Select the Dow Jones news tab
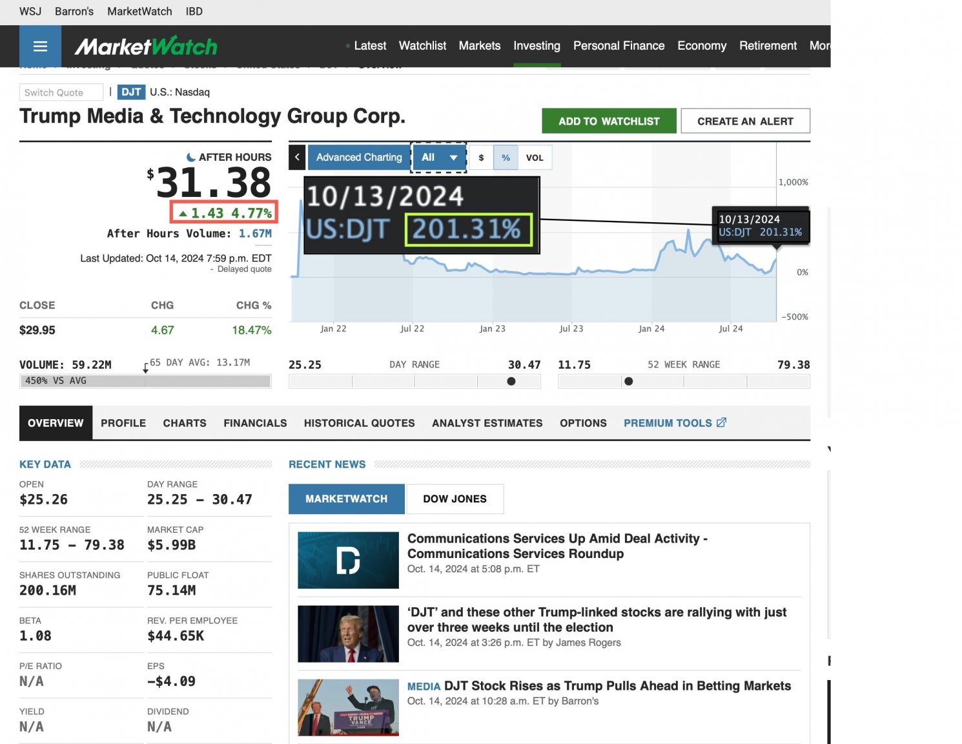 point(455,499)
